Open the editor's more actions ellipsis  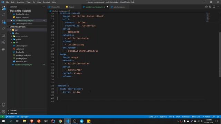pyautogui.click(x=218, y=7)
